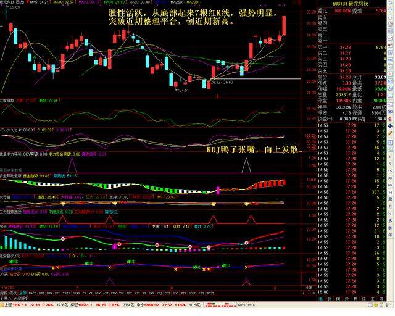Click the 24.51 low price marker on chart
395x316 pixels.
pos(184,90)
